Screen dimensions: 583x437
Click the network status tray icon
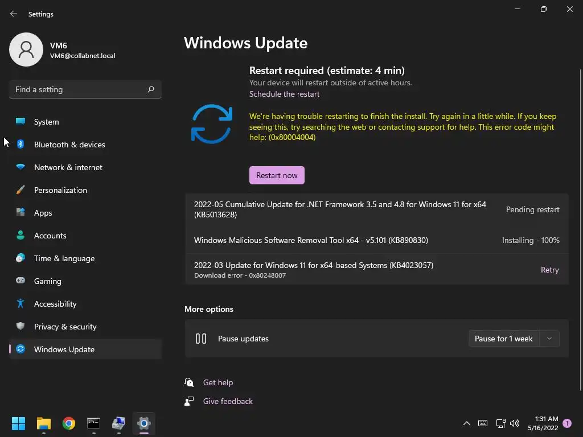[500, 423]
